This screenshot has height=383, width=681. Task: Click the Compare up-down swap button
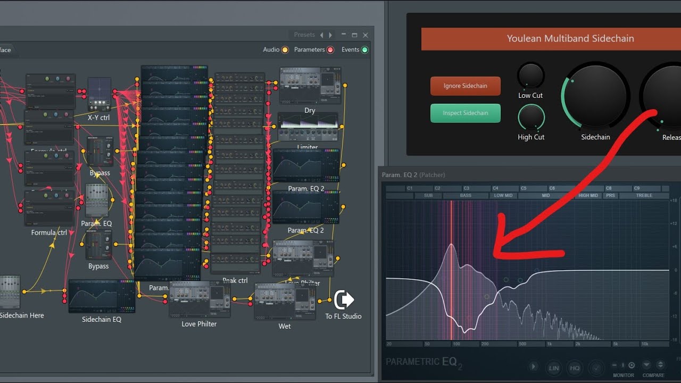[660, 365]
